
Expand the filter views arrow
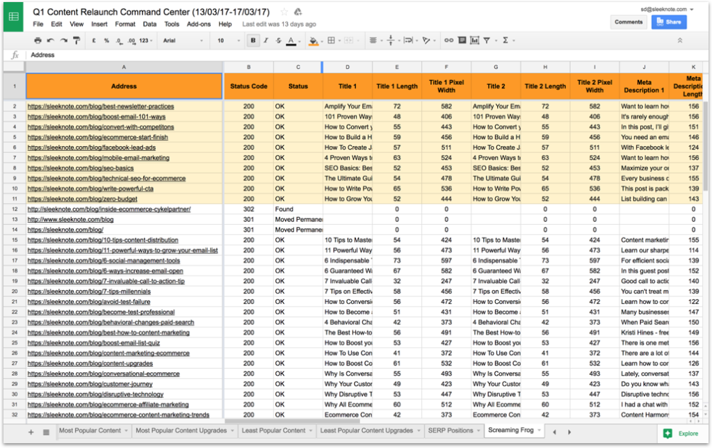click(496, 40)
